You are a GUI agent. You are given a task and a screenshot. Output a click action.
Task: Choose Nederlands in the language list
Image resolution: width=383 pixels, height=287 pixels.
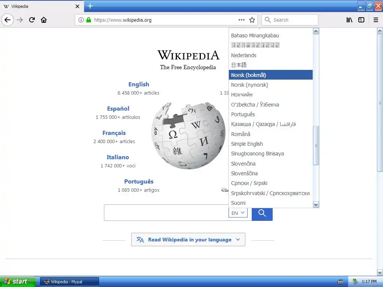pyautogui.click(x=271, y=55)
